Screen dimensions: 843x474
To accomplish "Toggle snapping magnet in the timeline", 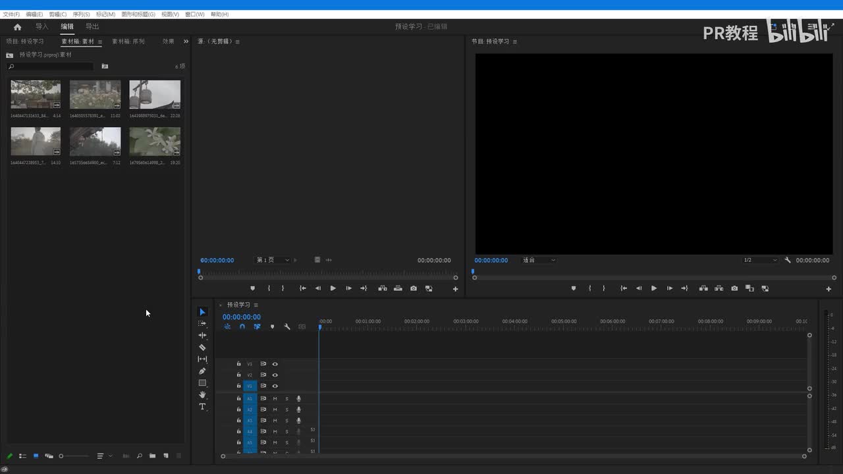I will pyautogui.click(x=242, y=327).
